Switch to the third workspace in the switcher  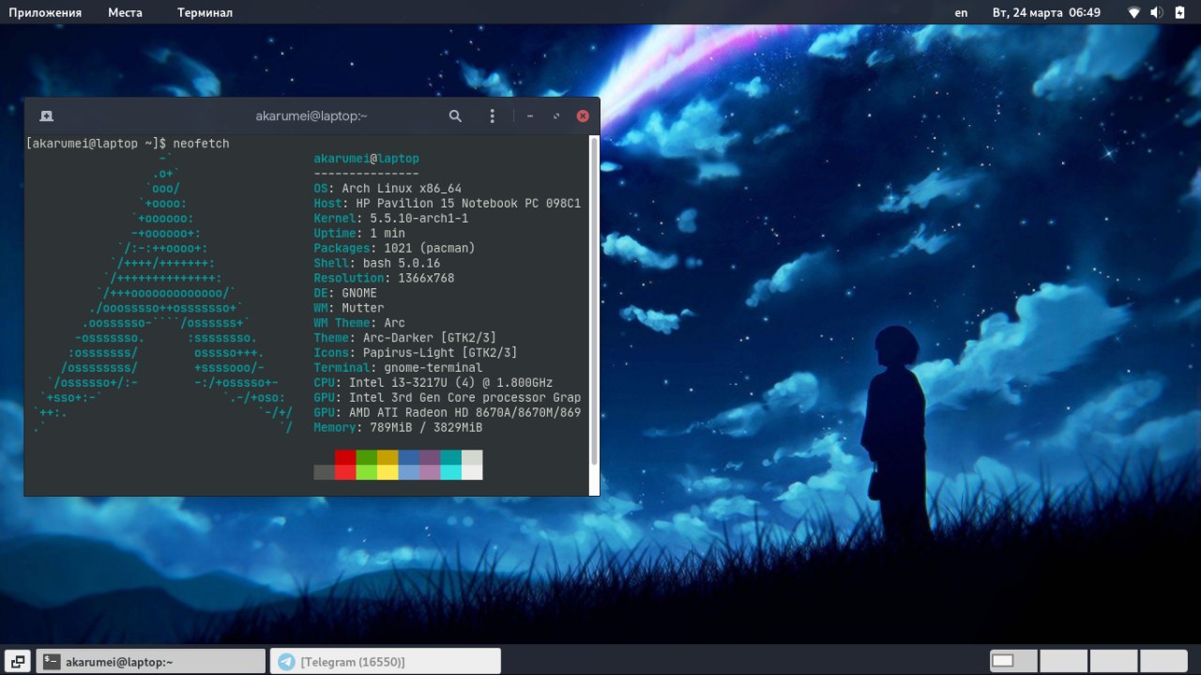click(x=1114, y=661)
